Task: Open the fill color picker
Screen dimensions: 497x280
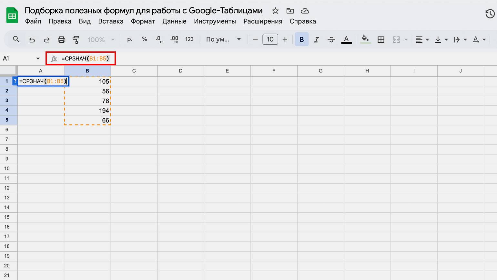Action: pos(365,39)
